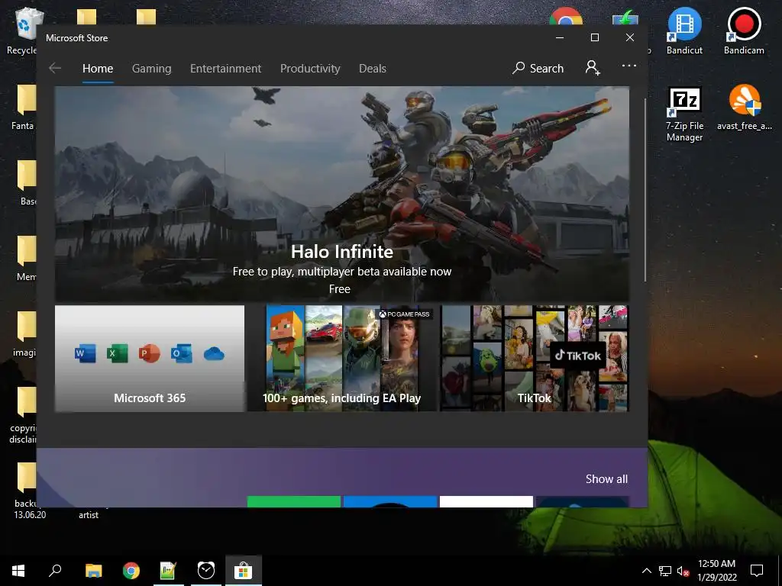
Task: Click the Microsoft Store taskbar icon
Action: pos(244,571)
